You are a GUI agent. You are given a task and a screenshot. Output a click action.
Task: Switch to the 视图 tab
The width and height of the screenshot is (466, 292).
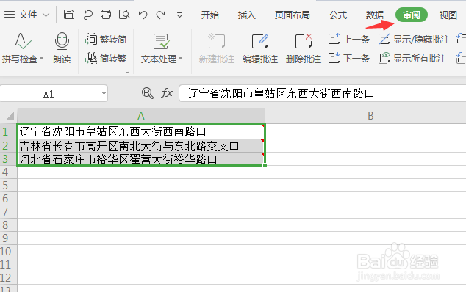(448, 15)
